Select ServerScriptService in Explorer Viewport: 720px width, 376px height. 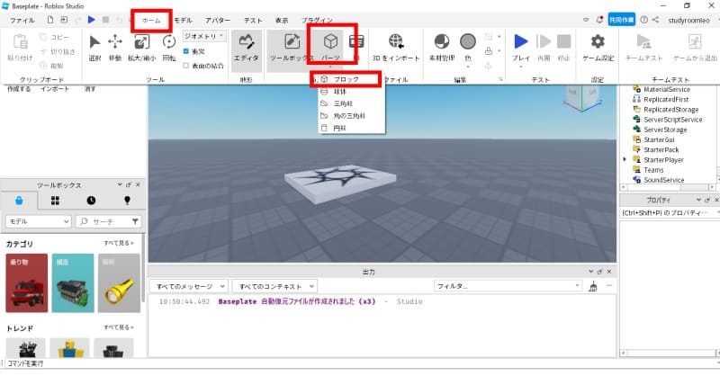(x=672, y=120)
